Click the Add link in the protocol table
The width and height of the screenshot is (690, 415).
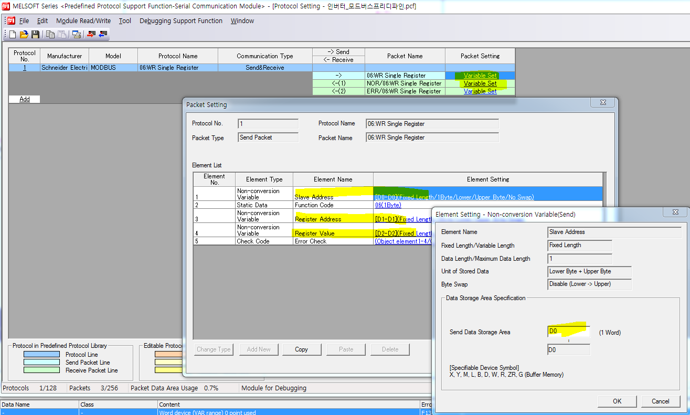pyautogui.click(x=25, y=99)
